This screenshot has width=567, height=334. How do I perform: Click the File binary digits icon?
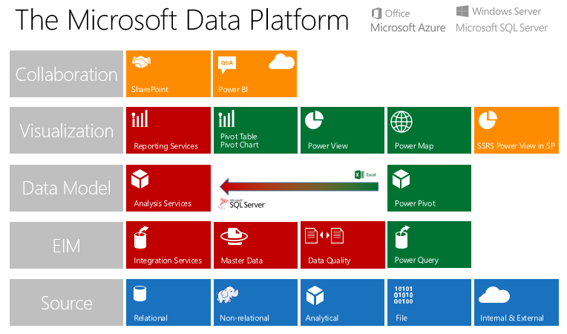pyautogui.click(x=403, y=294)
